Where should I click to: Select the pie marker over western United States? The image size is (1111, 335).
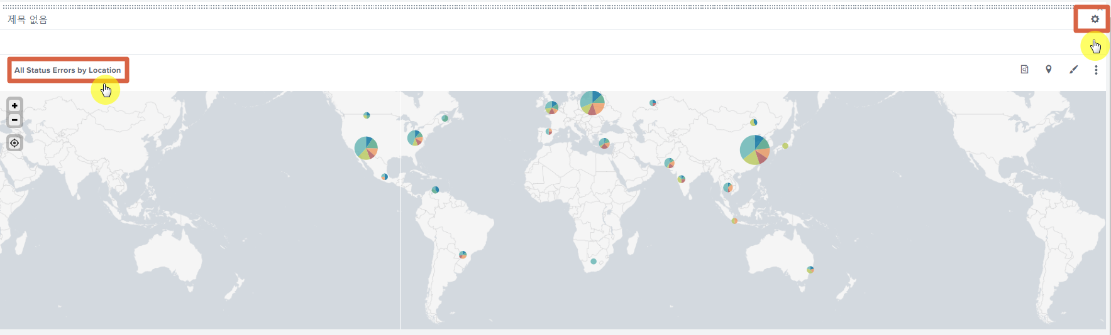pyautogui.click(x=366, y=148)
